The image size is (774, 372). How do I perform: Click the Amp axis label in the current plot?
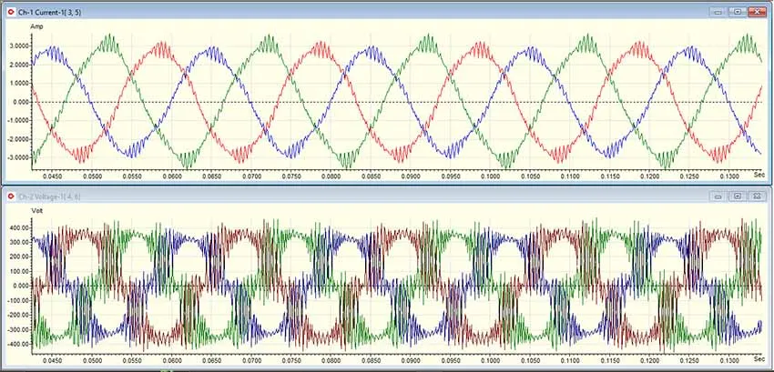coord(37,26)
